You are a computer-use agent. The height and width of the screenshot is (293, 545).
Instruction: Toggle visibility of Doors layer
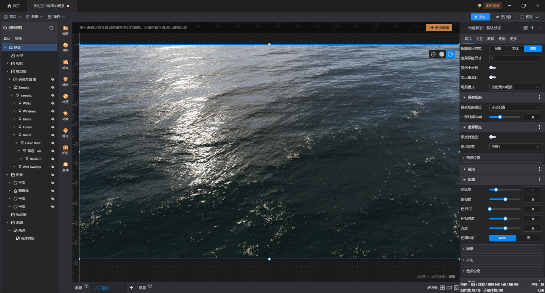[x=53, y=119]
